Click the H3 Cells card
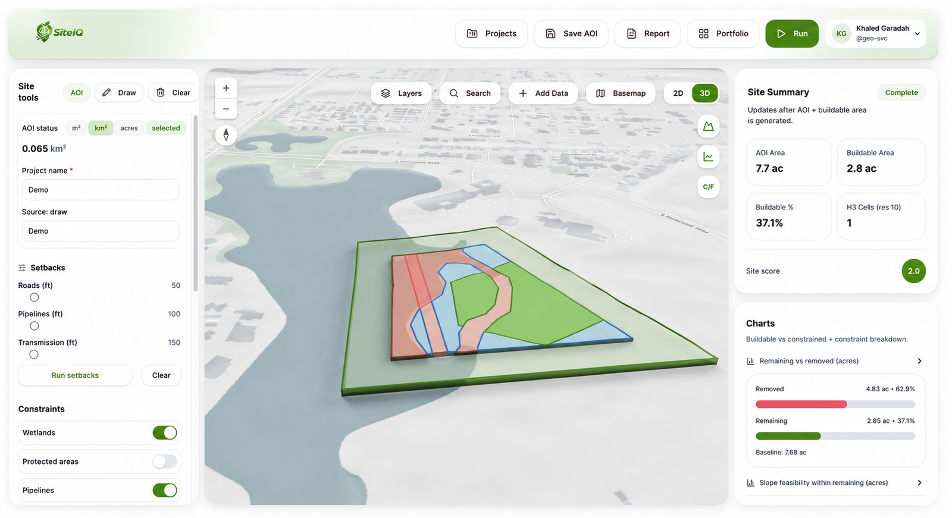Image resolution: width=952 pixels, height=518 pixels. pyautogui.click(x=881, y=216)
